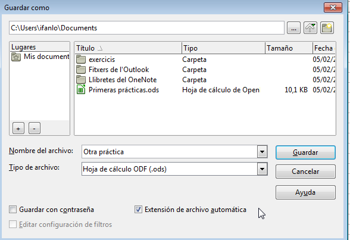This screenshot has height=240, width=350.
Task: Click the Hoja de cálculo de Open type cell
Action: point(221,90)
